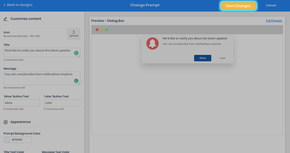Image resolution: width=290 pixels, height=153 pixels.
Task: Click 'Recommended Size - 100 x 100' text
Action: pyautogui.click(x=22, y=36)
